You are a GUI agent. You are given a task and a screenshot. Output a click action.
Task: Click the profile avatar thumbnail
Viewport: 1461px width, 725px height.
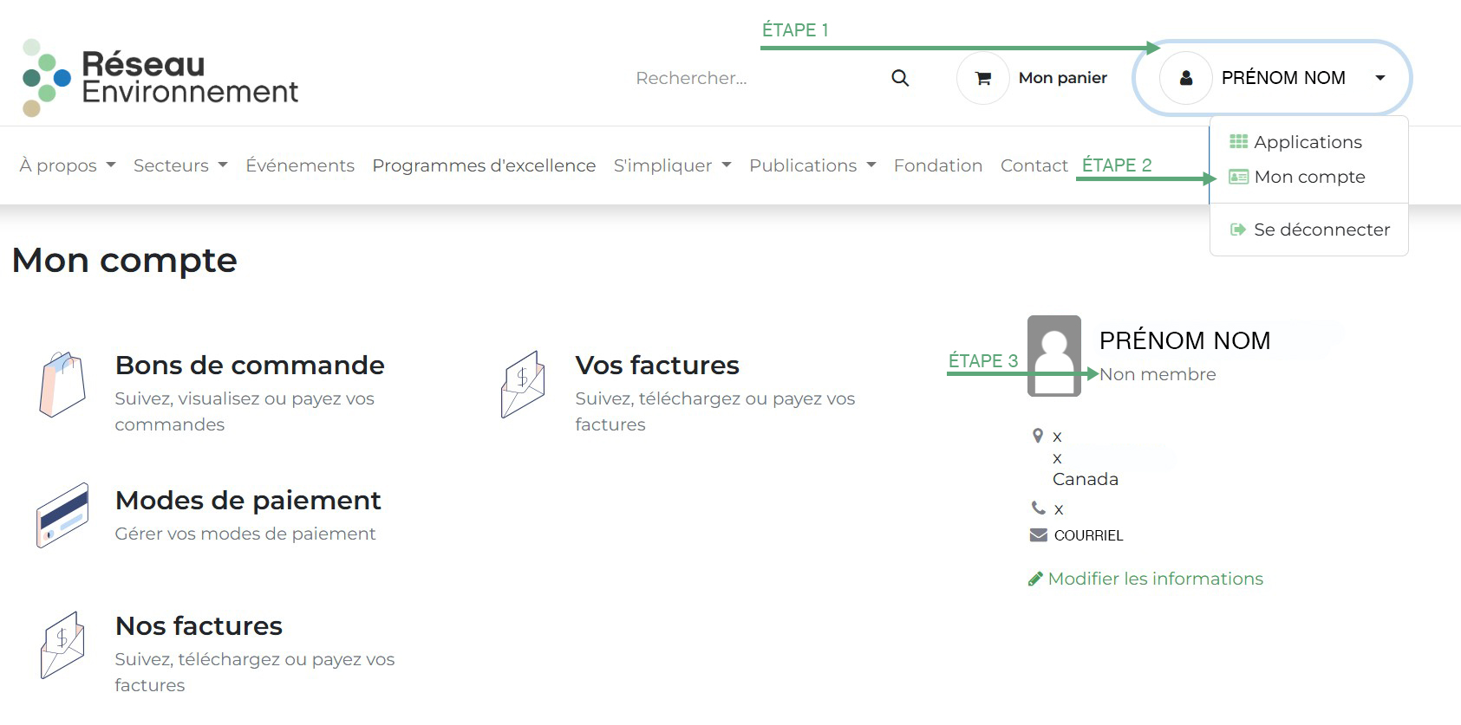(x=1053, y=356)
